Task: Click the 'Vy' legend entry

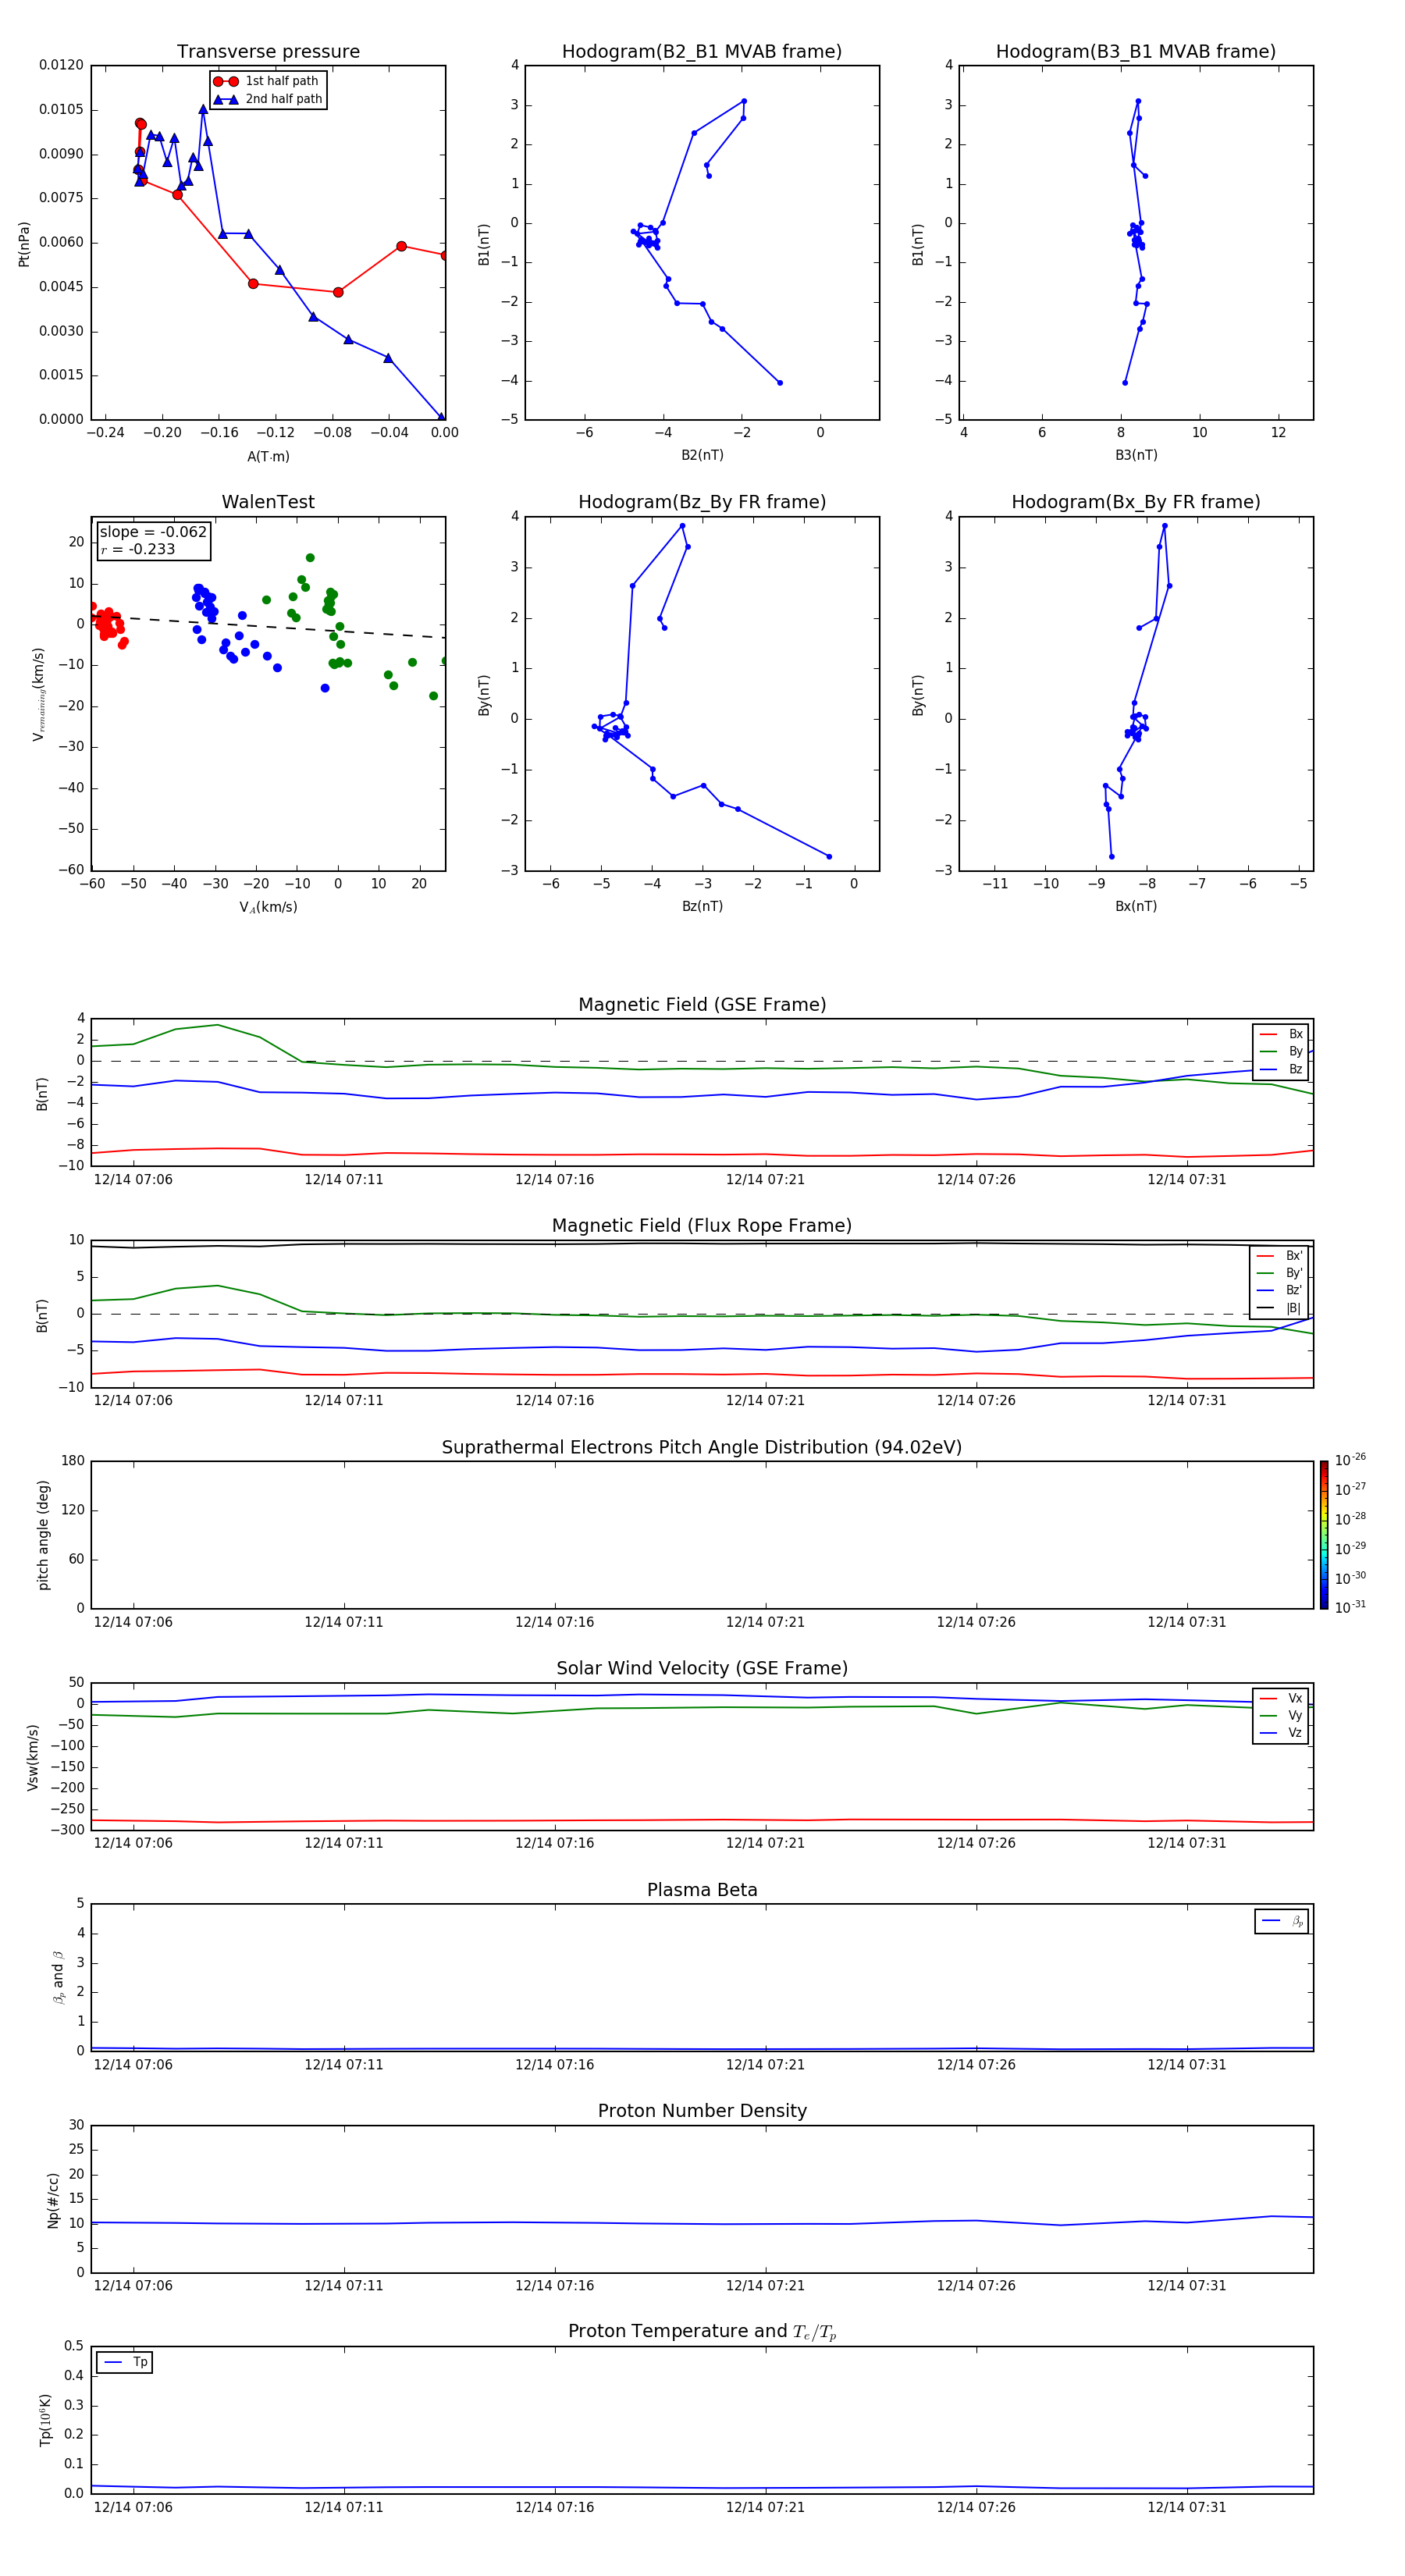Action: click(x=1282, y=1715)
